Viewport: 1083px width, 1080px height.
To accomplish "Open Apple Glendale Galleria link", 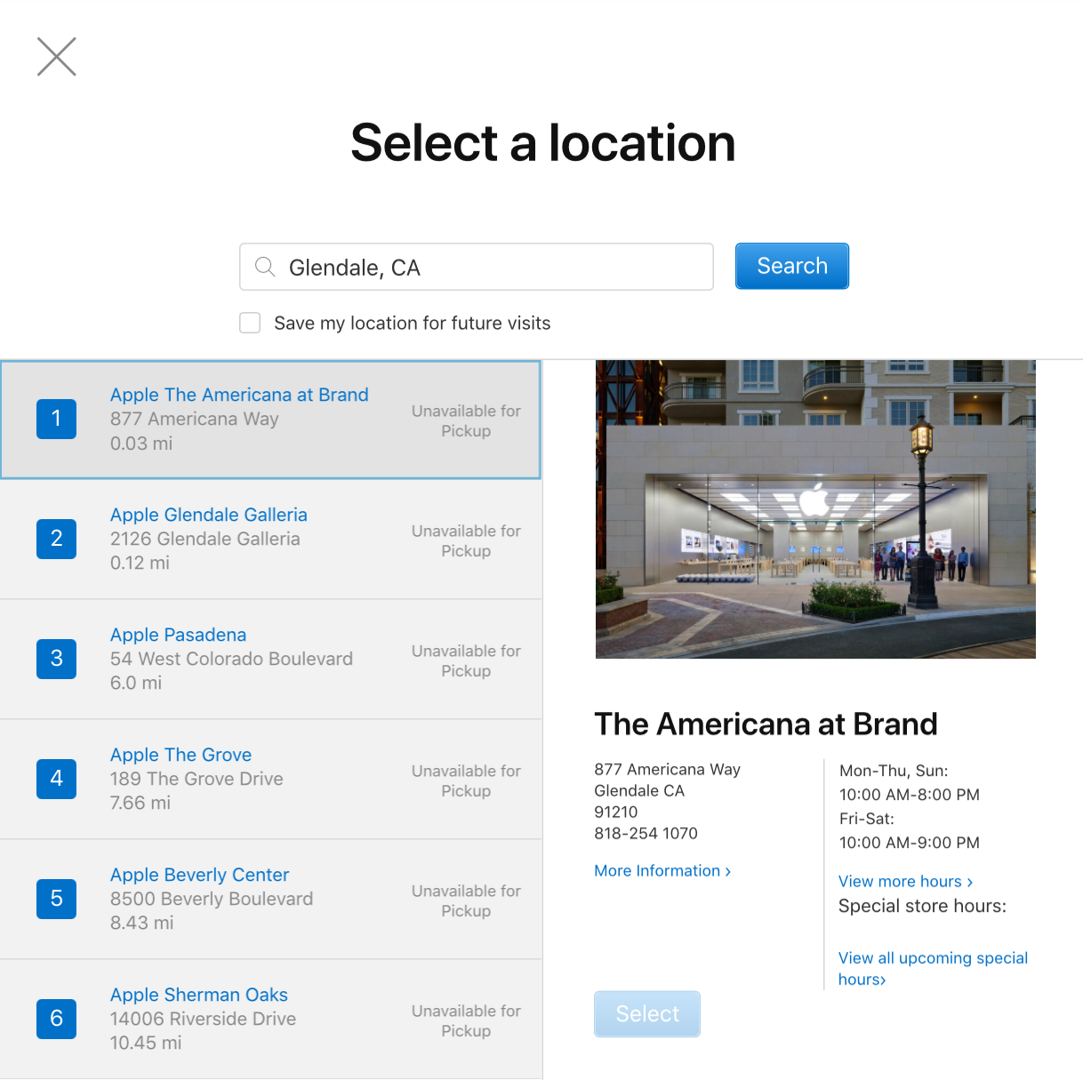I will click(209, 515).
